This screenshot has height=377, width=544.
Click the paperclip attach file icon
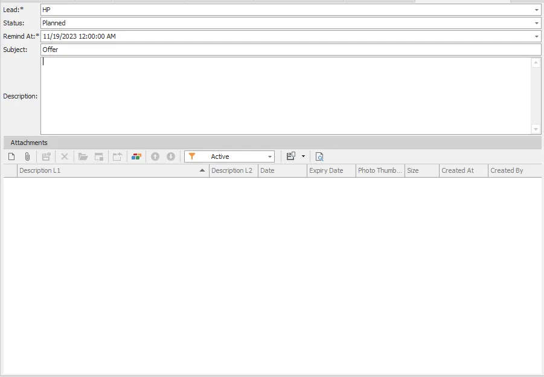point(27,156)
